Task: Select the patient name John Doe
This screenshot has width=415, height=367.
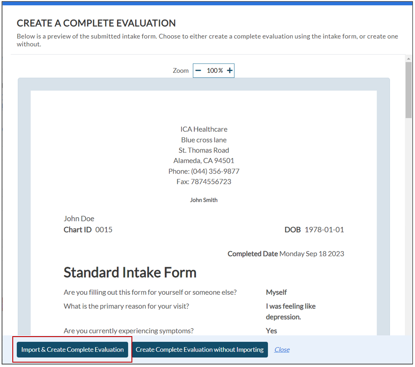Action: (79, 219)
